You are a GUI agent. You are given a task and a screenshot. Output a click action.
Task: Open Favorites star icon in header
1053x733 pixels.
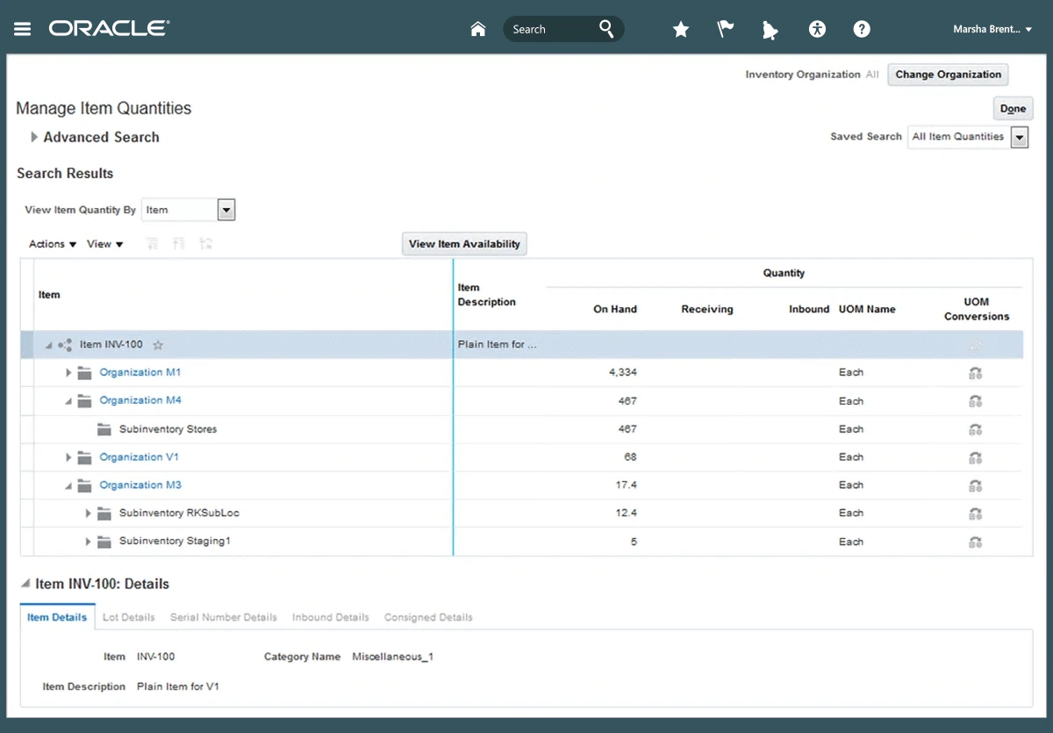tap(681, 29)
